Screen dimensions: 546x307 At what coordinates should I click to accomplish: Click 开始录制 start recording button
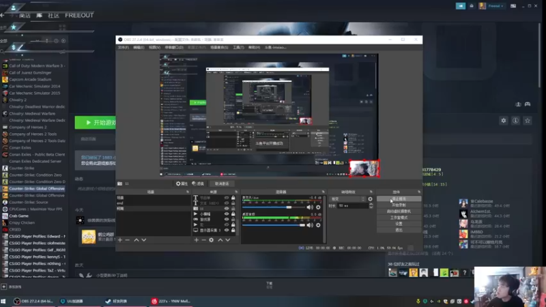click(399, 205)
